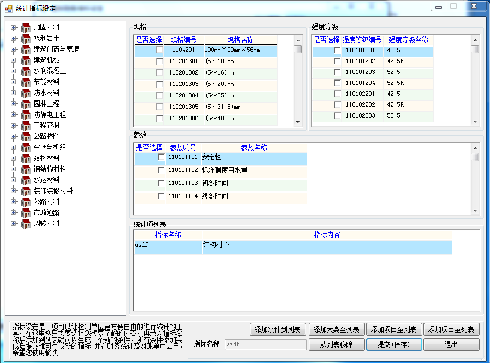
Task: Click the 从列表移除 button
Action: 336,344
